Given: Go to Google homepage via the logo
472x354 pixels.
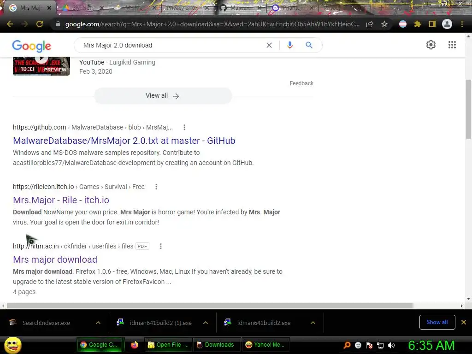Looking at the screenshot, I should pyautogui.click(x=32, y=46).
